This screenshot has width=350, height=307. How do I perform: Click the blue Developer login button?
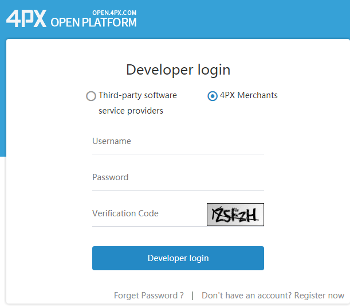pyautogui.click(x=178, y=258)
